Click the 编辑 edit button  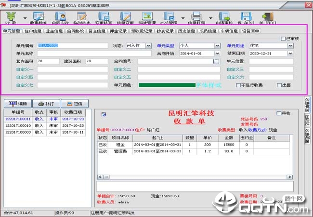point(18,104)
